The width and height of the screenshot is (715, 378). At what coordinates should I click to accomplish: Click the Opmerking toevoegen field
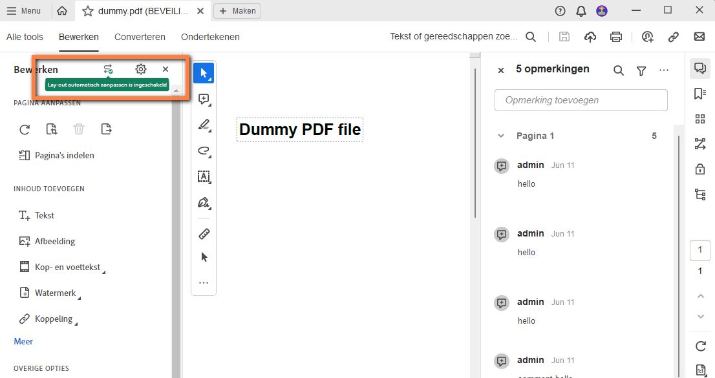pos(581,100)
